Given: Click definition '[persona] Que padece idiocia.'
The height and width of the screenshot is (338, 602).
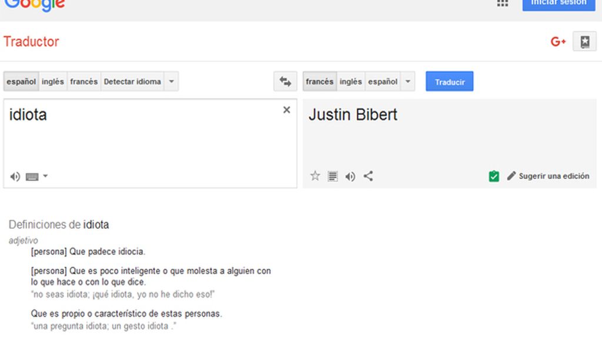Looking at the screenshot, I should click(88, 251).
